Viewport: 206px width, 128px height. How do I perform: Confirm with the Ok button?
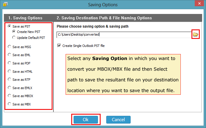(x=86, y=120)
